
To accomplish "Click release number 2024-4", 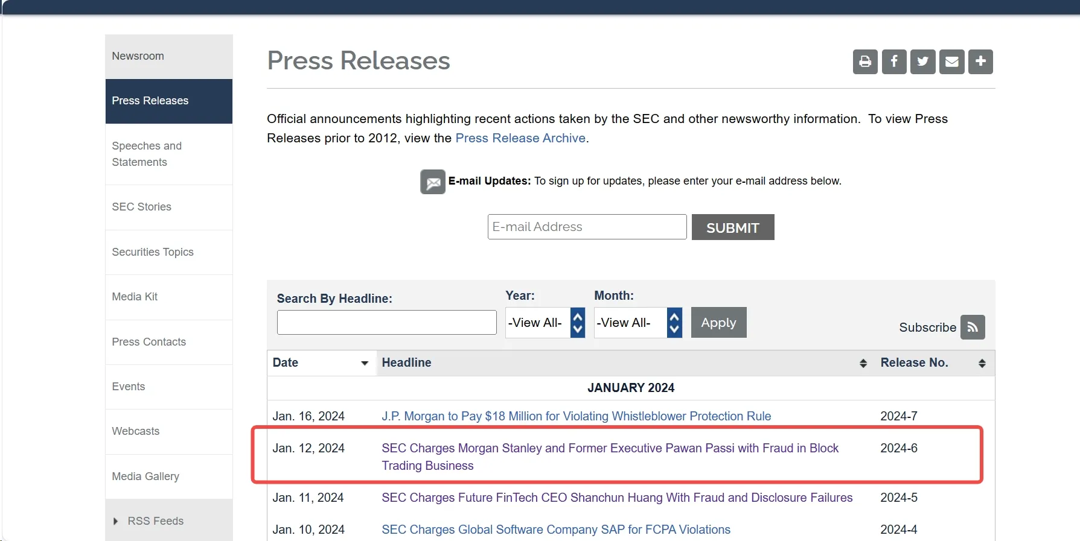I will pos(899,530).
